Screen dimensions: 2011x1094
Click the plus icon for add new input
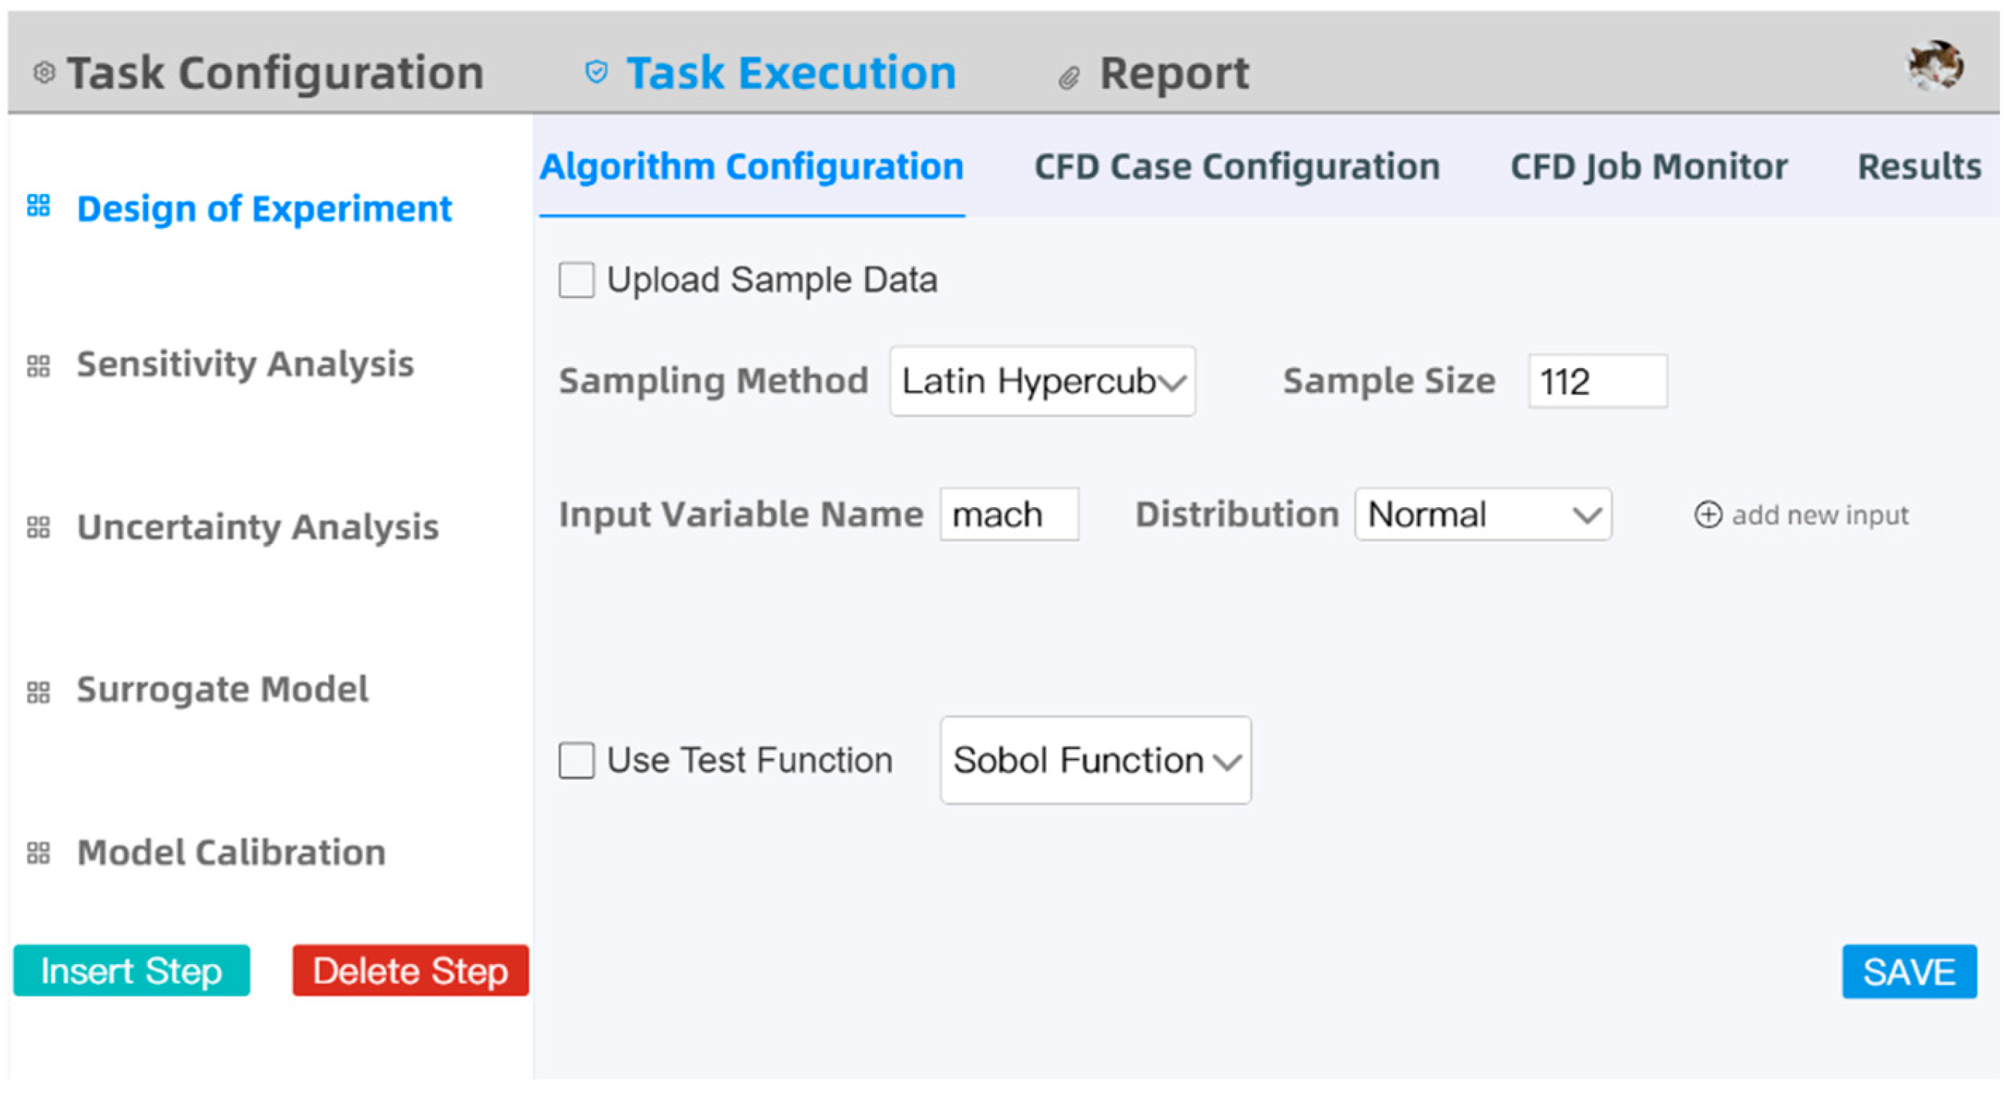[x=1707, y=515]
